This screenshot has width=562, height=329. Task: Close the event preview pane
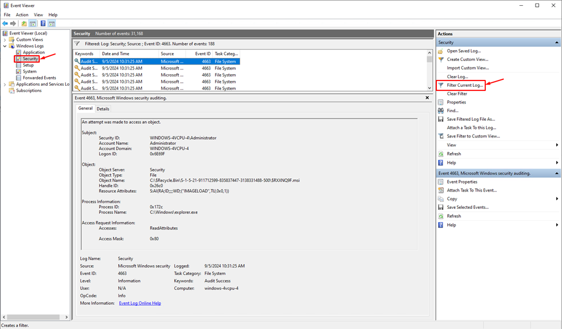point(427,98)
